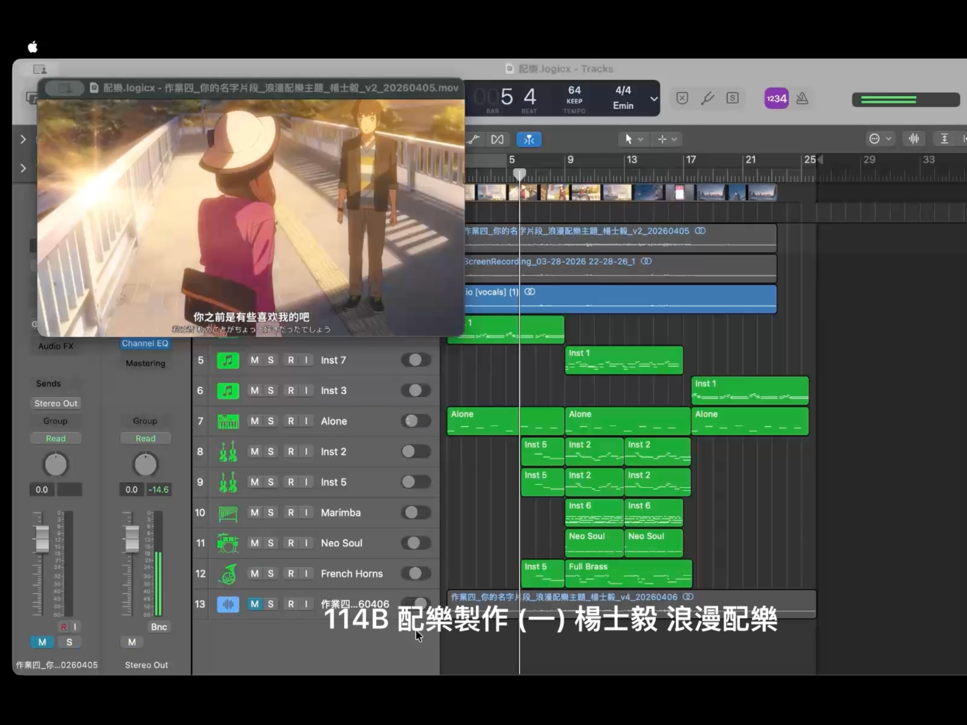The image size is (967, 725).
Task: Click the Stereo Out output button
Action: pos(56,403)
